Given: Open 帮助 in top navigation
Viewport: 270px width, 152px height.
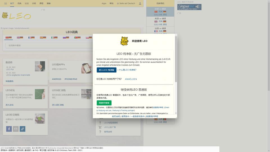Looking at the screenshot, I should [112, 3].
